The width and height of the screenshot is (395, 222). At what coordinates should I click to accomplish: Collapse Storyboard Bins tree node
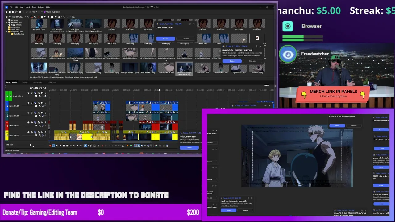(x=6, y=31)
